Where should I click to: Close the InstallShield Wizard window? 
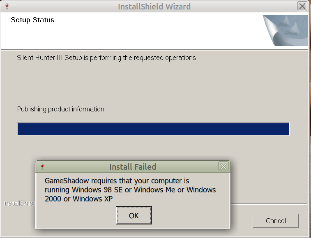(x=302, y=7)
